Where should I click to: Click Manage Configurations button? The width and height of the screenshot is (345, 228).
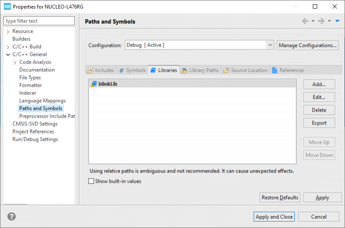pos(308,45)
